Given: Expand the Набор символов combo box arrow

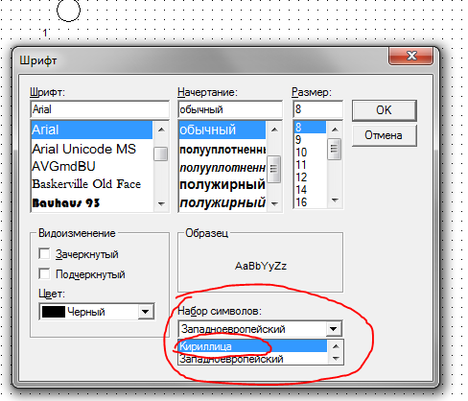Looking at the screenshot, I should click(x=334, y=329).
